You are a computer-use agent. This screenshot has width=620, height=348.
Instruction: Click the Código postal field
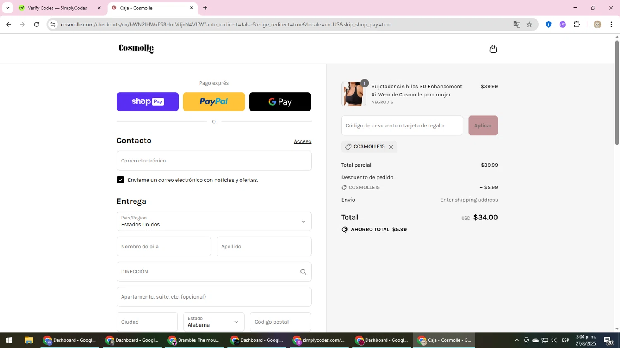click(x=280, y=322)
